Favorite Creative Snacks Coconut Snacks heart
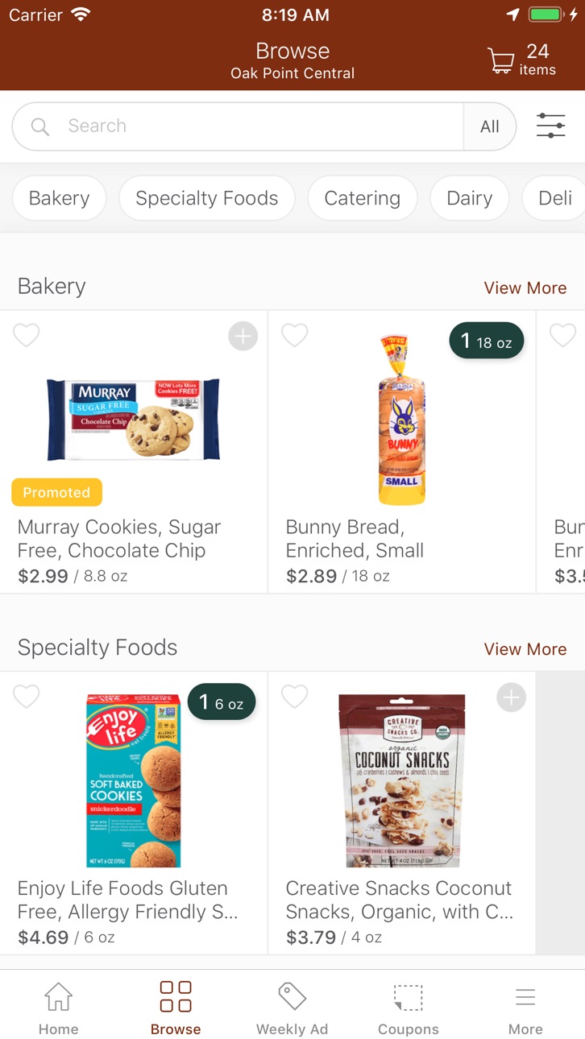 coord(295,697)
